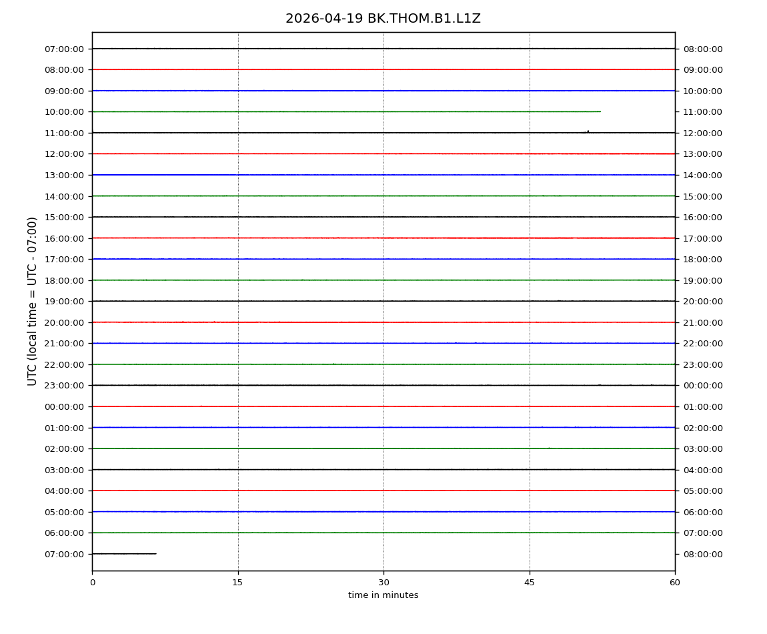
Task: Click the right-axis label 16:00:00
Action: pos(702,218)
